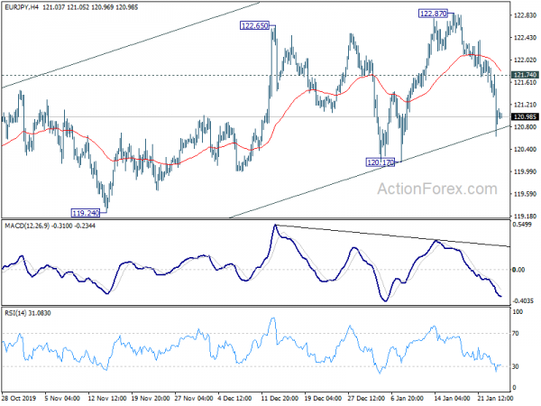
Task: Click the 6 Jan 20:00 time label
Action: [x=408, y=398]
